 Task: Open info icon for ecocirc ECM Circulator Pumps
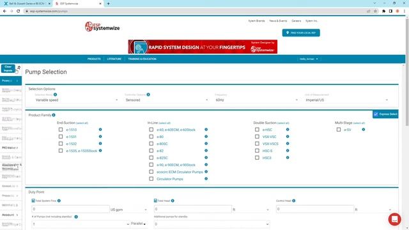206,172
